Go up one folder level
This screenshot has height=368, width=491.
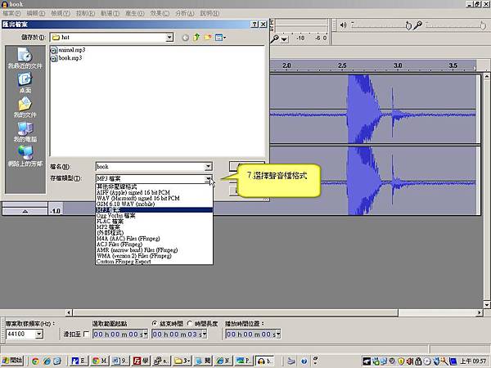196,38
